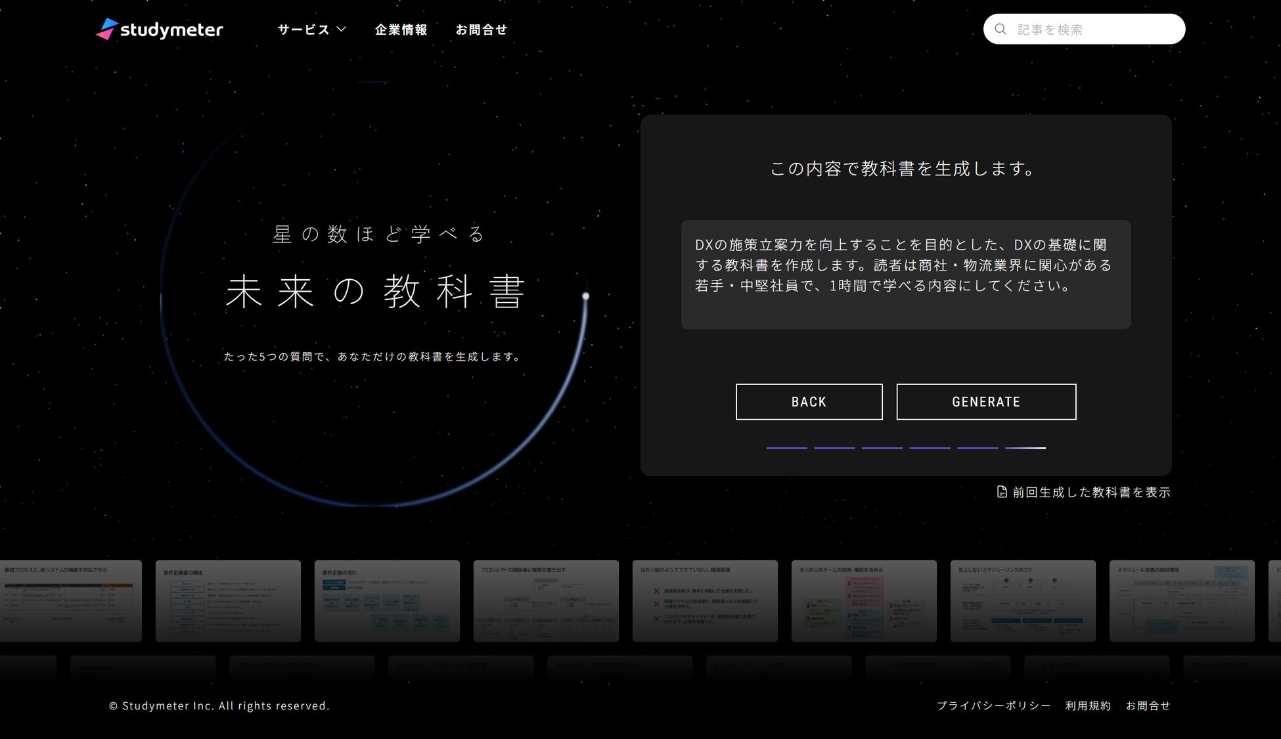Screen dimensions: 1281x739
Task: Open the スケジュール定義の検討事項 slide thumbnail
Action: [1182, 600]
